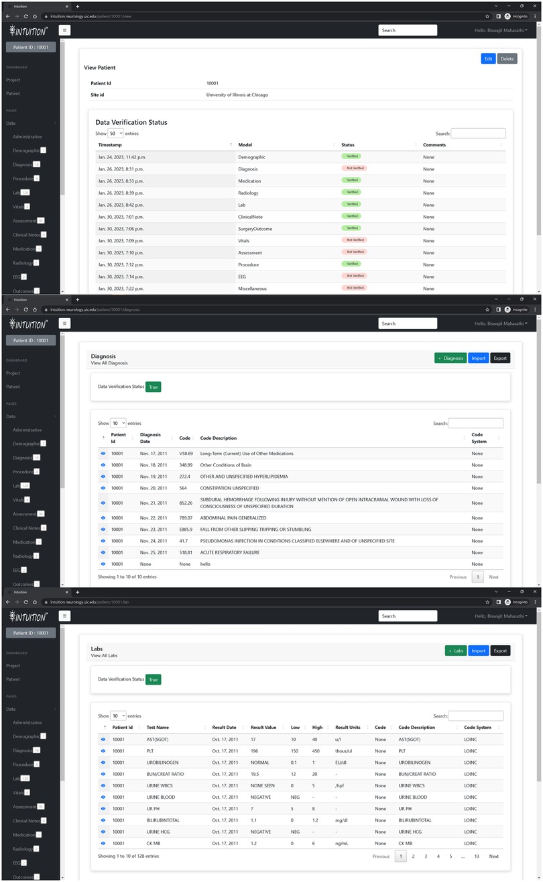This screenshot has height=882, width=543.
Task: Click the blue Edit button
Action: click(x=488, y=58)
